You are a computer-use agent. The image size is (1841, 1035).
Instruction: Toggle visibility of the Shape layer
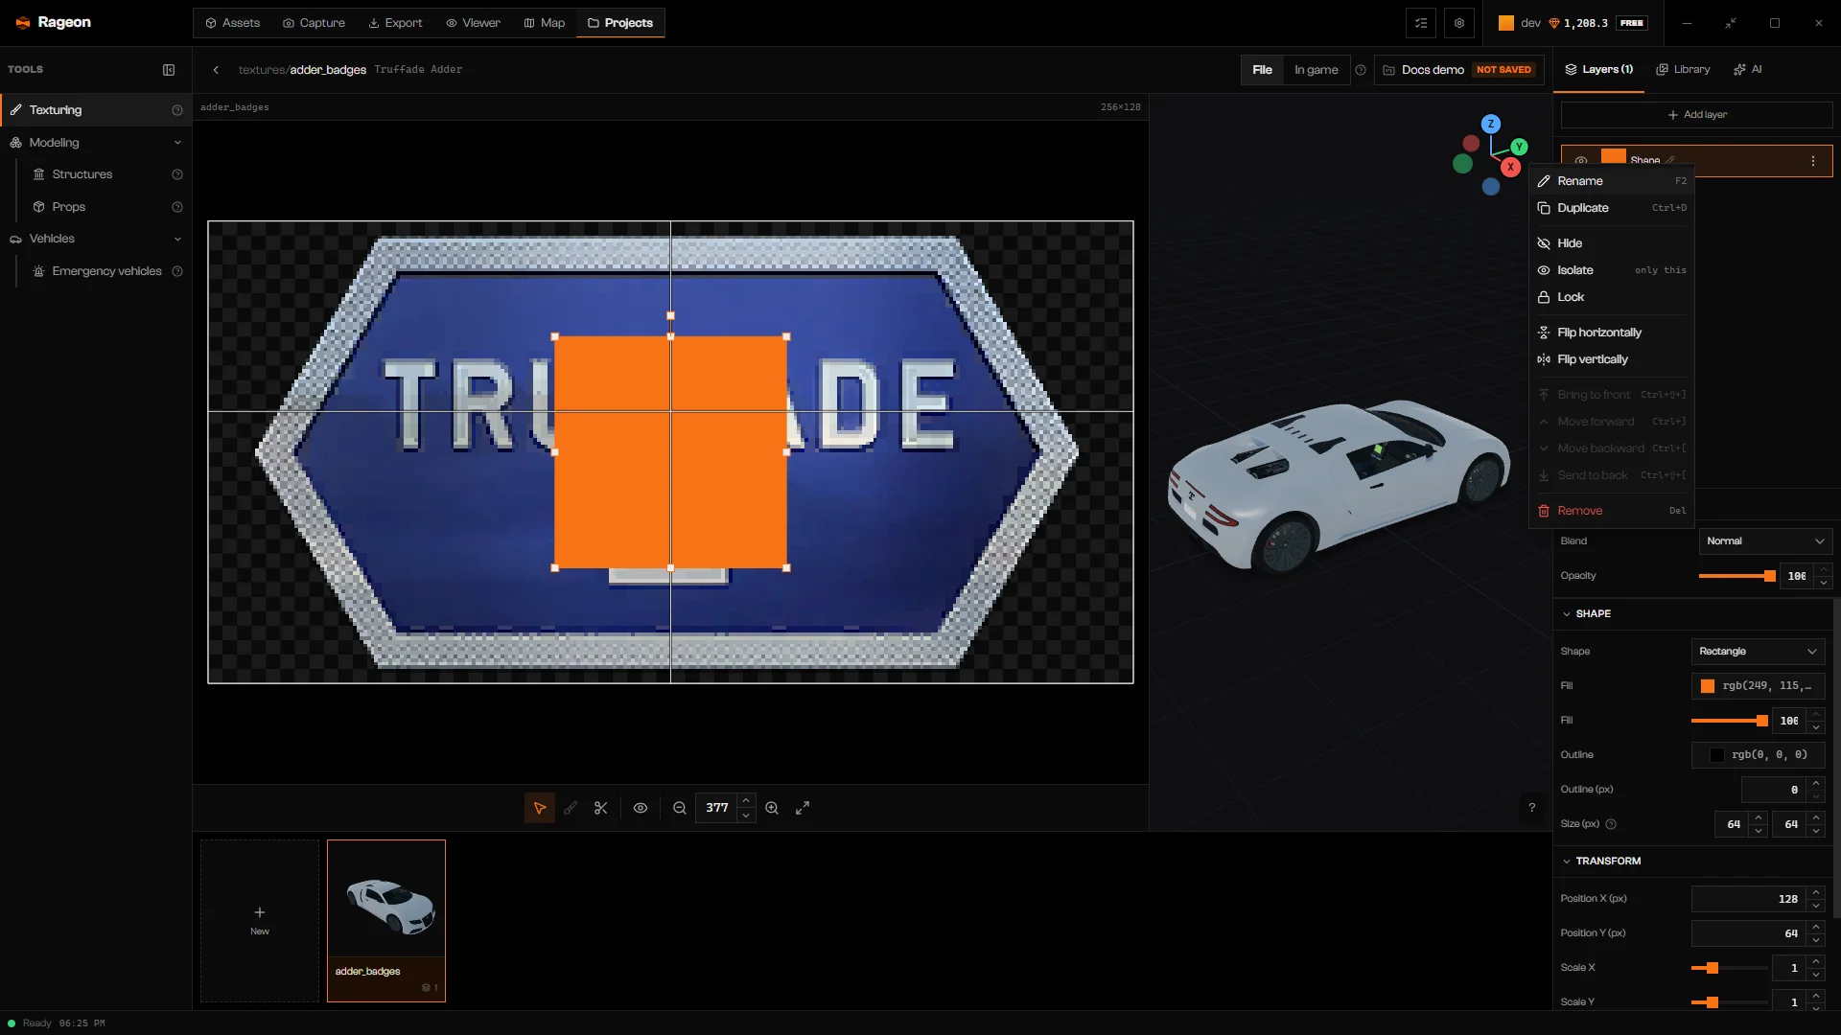tap(1581, 161)
